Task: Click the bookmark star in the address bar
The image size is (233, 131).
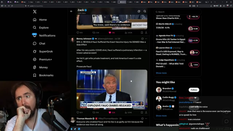Action: [x=197, y=6]
